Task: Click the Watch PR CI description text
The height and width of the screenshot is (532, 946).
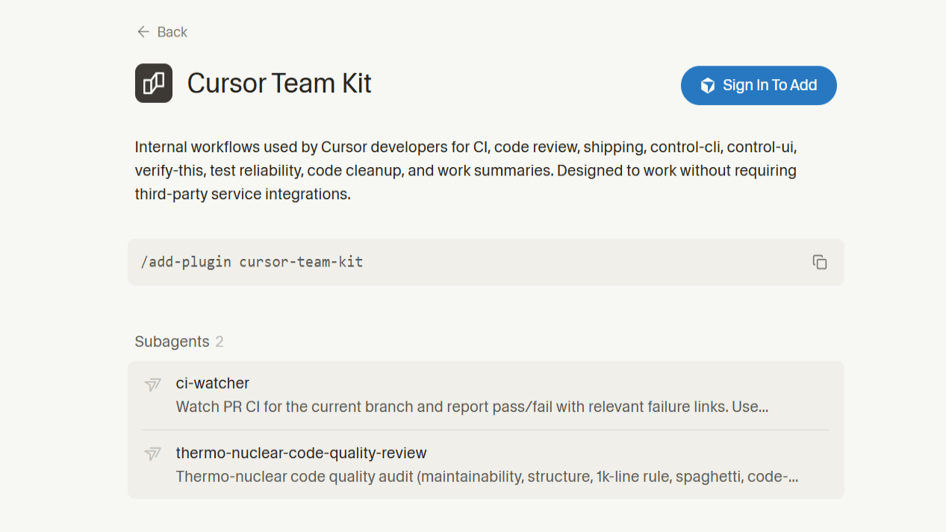Action: 472,407
